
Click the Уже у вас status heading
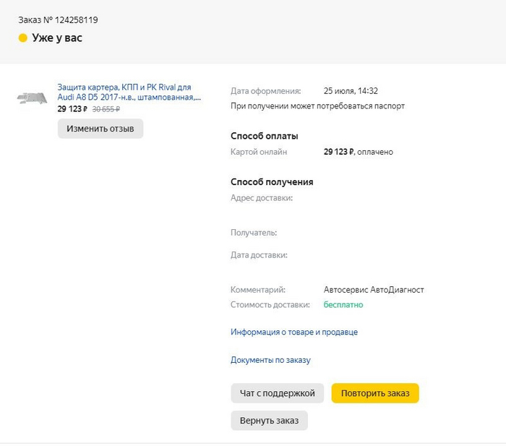click(x=57, y=38)
